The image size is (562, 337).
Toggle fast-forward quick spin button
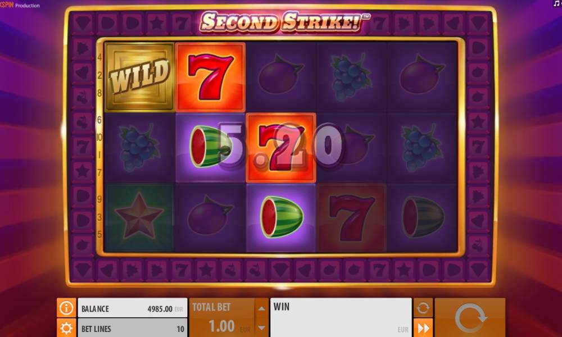[423, 327]
